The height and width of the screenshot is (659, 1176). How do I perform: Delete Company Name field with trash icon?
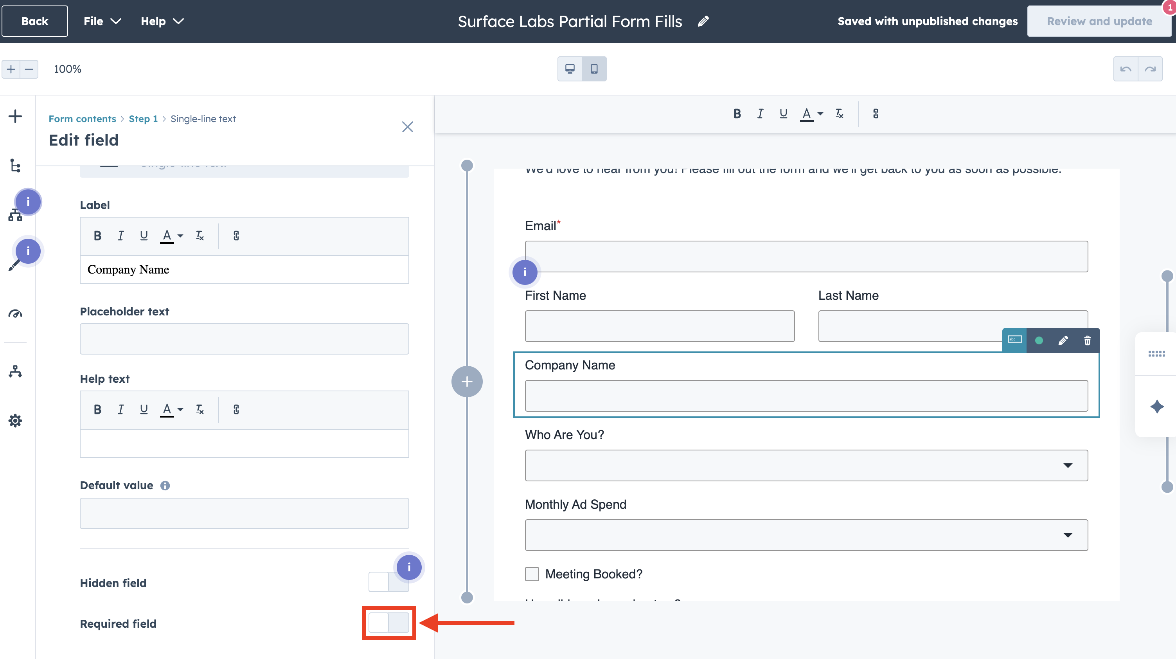pyautogui.click(x=1088, y=340)
